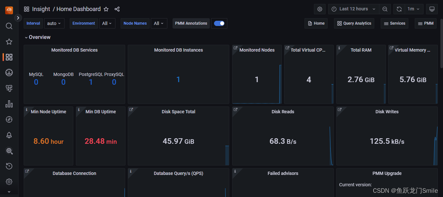Screen dimensions: 443x197
Task: Open the Explore compass icon
Action: 9,119
